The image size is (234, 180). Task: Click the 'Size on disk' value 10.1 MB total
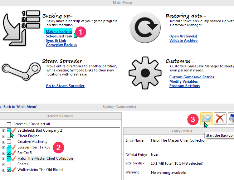[177, 163]
